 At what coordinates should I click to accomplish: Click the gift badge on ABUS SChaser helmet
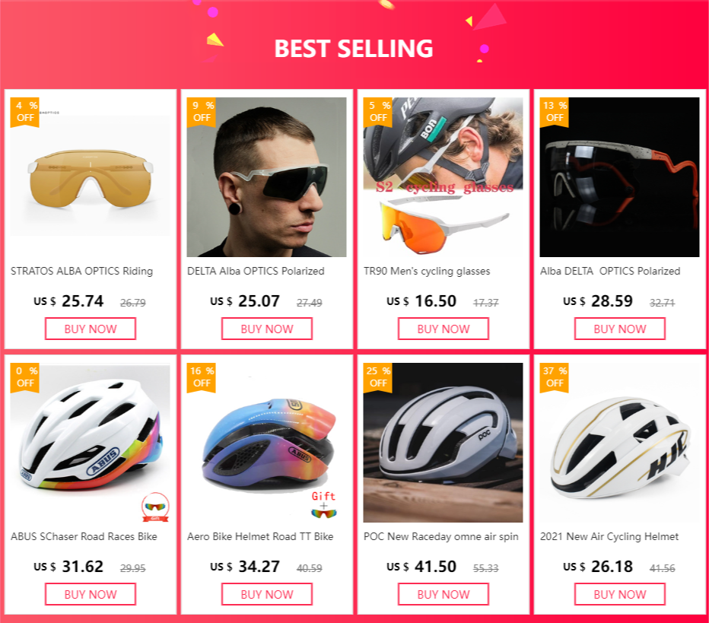[155, 505]
